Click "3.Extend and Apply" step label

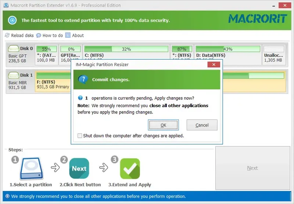click(130, 184)
